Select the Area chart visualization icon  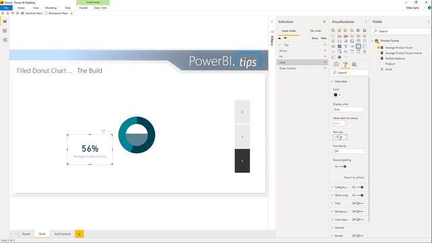(340, 36)
